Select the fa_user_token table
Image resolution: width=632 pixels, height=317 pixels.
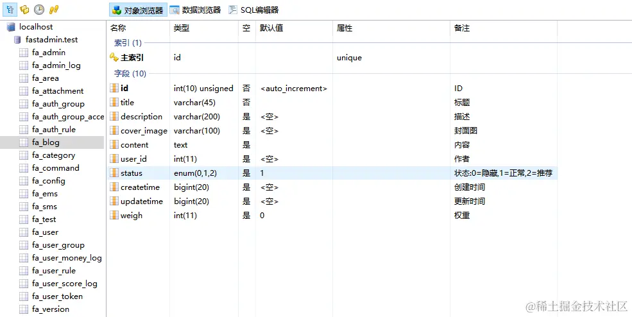[57, 296]
